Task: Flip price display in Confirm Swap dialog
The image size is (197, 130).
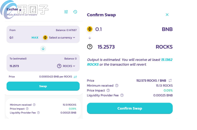Action: [x=170, y=80]
